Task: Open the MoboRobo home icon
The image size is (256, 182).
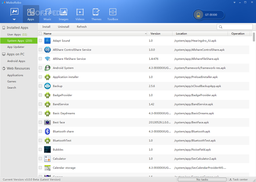Action: click(14, 12)
